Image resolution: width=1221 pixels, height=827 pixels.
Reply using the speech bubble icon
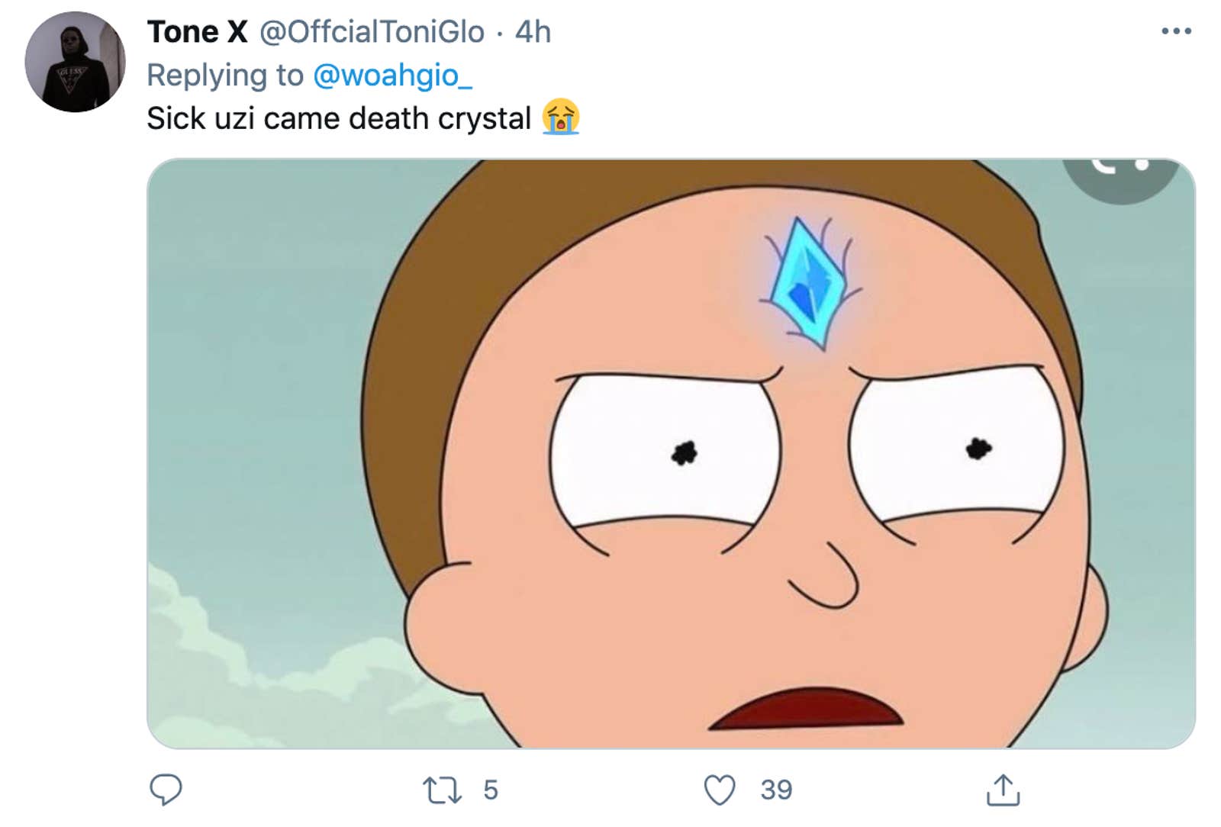click(166, 790)
